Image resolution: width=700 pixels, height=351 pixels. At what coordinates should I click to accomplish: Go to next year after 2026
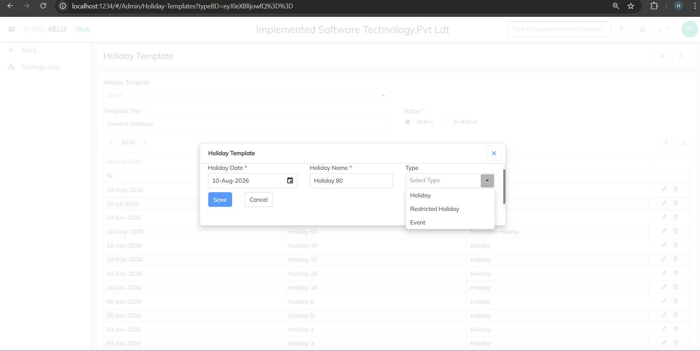click(x=145, y=142)
